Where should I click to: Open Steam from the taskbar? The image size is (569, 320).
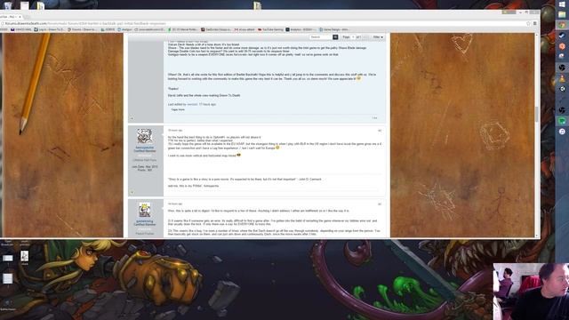coord(562,36)
